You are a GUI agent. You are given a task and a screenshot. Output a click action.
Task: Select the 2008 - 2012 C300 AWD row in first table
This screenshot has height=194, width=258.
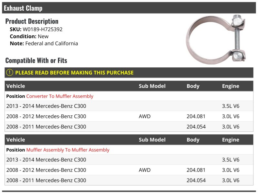[129, 116]
